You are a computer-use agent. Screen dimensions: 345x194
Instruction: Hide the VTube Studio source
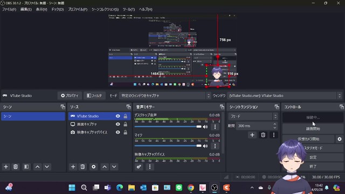118,116
